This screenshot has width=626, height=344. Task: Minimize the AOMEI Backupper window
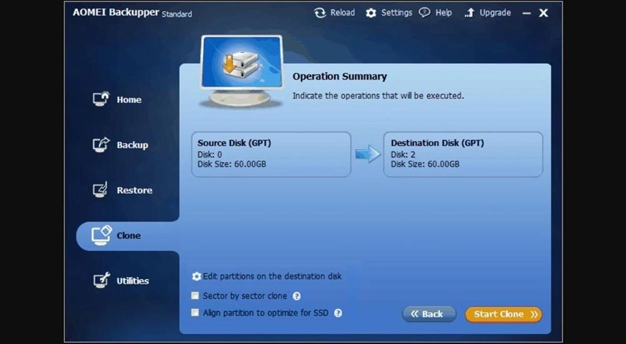pyautogui.click(x=526, y=13)
